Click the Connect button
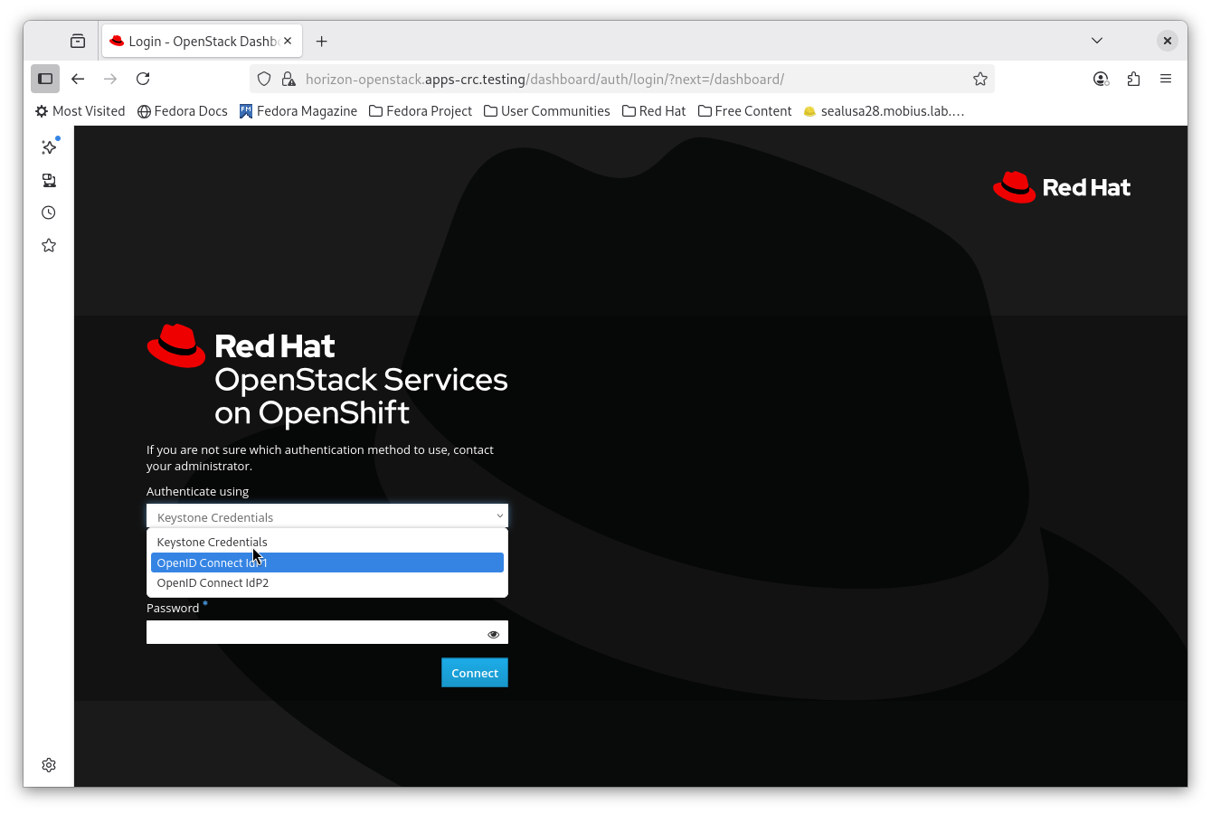Screen dimensions: 1211x813 (475, 673)
